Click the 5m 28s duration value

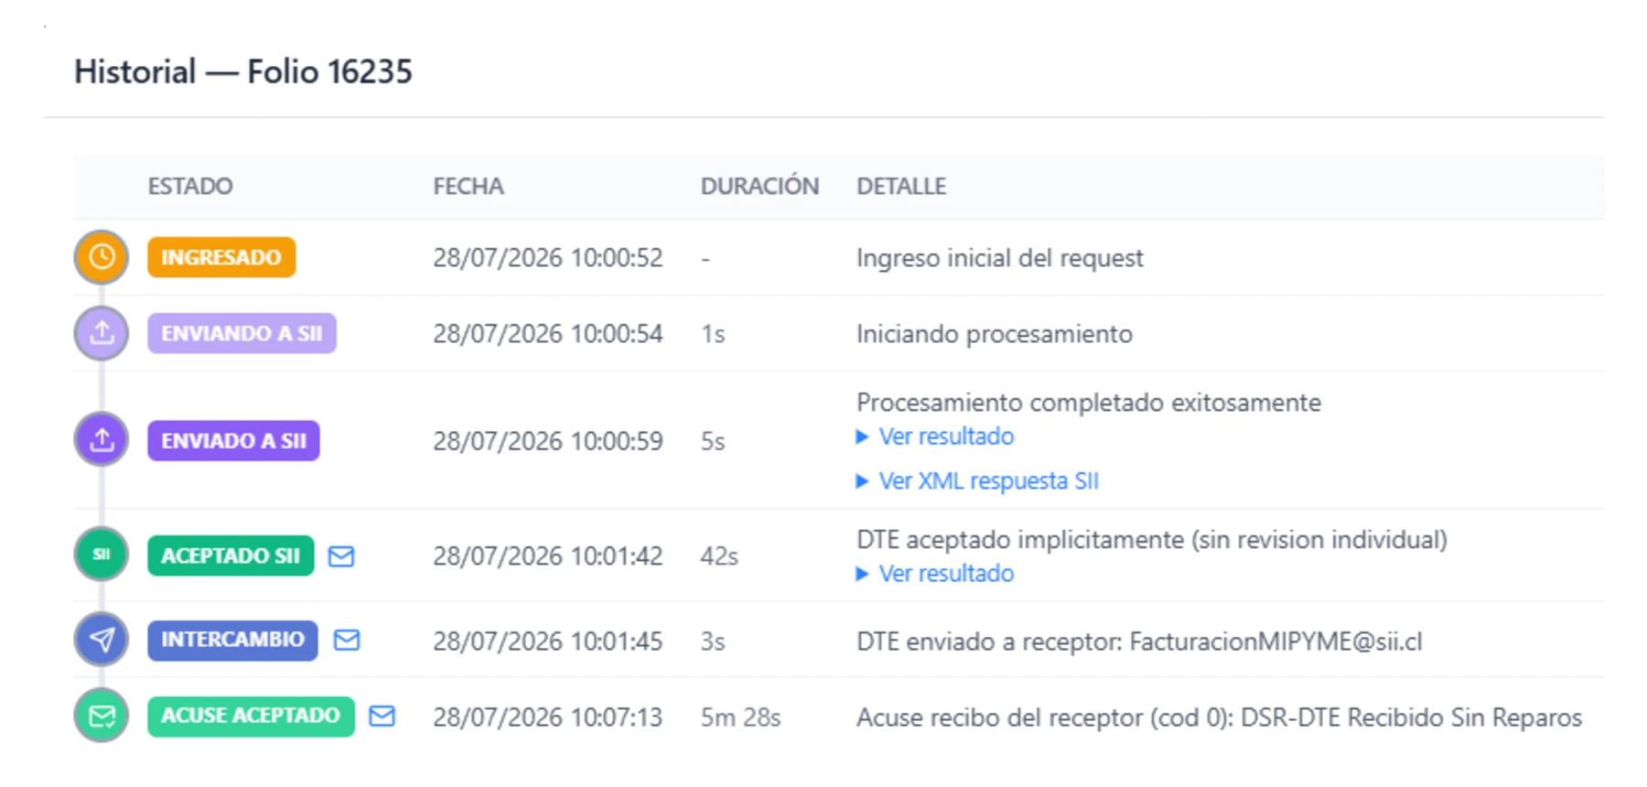741,717
